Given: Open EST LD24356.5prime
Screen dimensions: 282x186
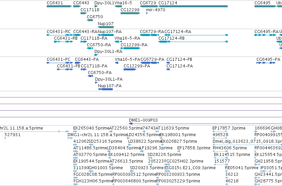Looking at the screenshot, I should [129, 138].
